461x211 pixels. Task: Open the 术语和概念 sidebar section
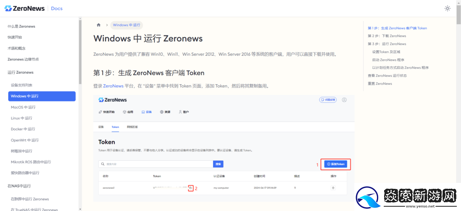pyautogui.click(x=17, y=48)
